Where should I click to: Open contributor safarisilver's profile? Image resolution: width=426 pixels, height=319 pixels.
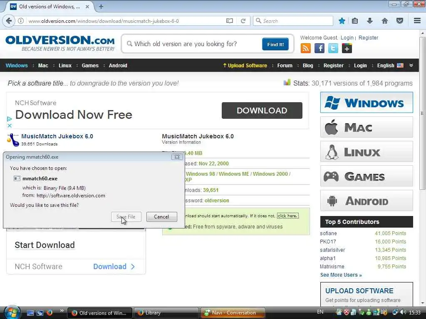pyautogui.click(x=332, y=250)
